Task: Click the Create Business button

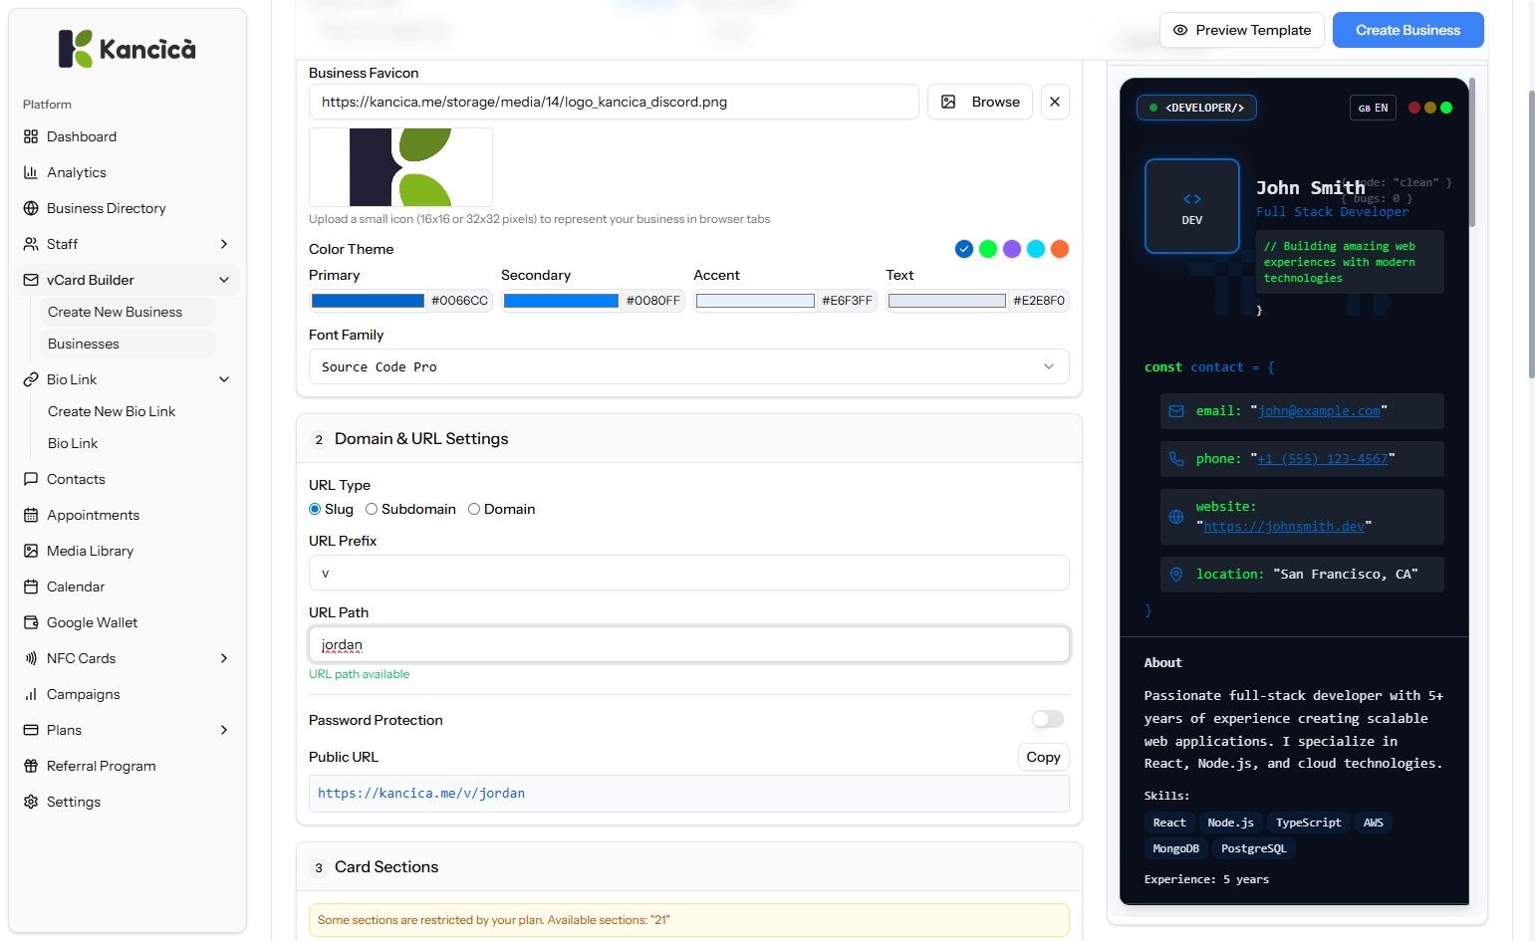Action: pos(1408,30)
